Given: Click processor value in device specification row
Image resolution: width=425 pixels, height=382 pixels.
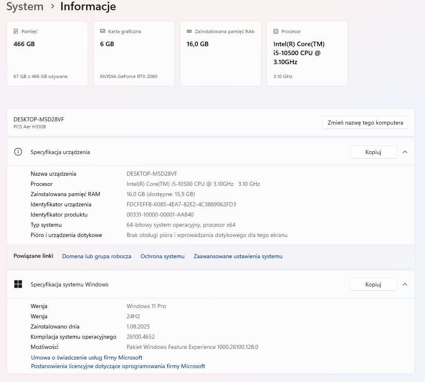Looking at the screenshot, I should pyautogui.click(x=193, y=184).
